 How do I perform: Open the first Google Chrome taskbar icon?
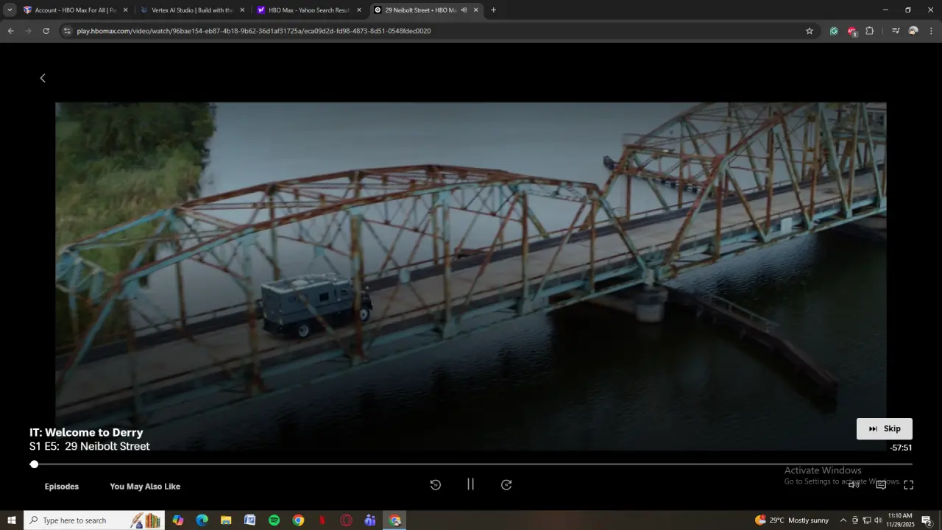point(298,520)
